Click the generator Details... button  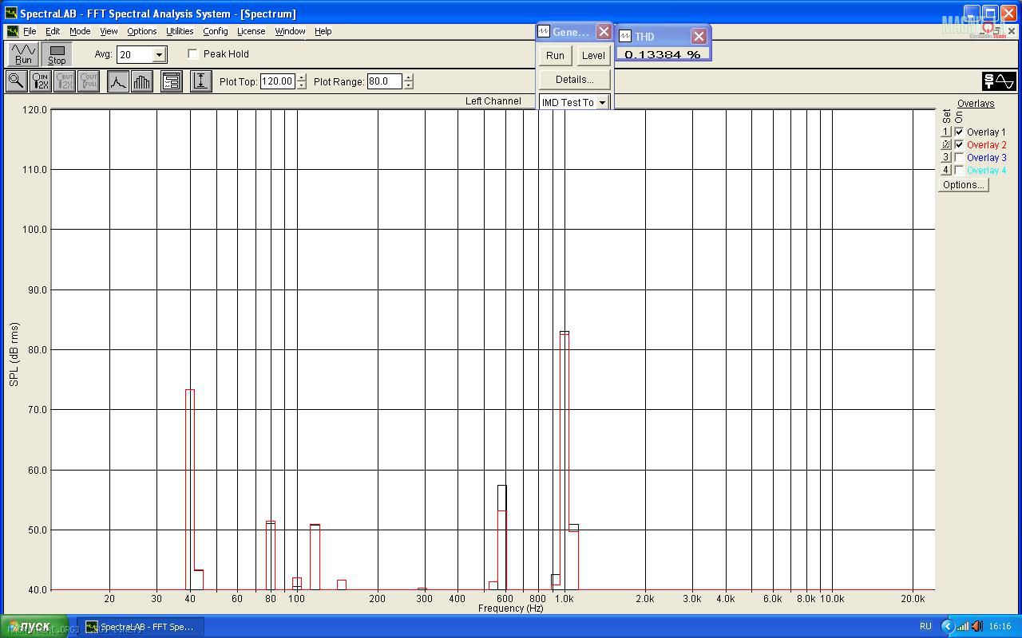[x=575, y=80]
